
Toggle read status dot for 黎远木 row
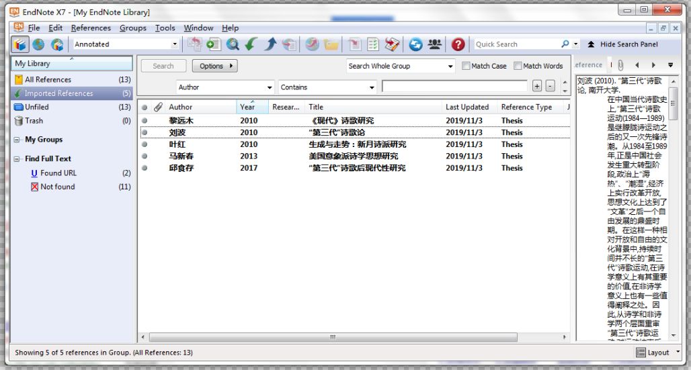[145, 120]
